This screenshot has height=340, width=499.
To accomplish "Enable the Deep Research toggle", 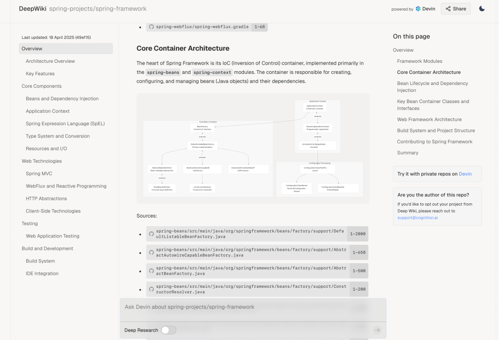I will [168, 330].
